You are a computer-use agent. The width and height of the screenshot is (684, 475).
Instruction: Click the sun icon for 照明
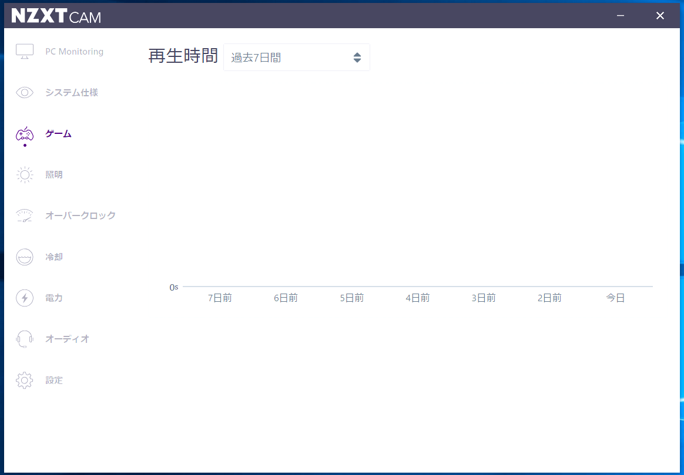pos(25,175)
